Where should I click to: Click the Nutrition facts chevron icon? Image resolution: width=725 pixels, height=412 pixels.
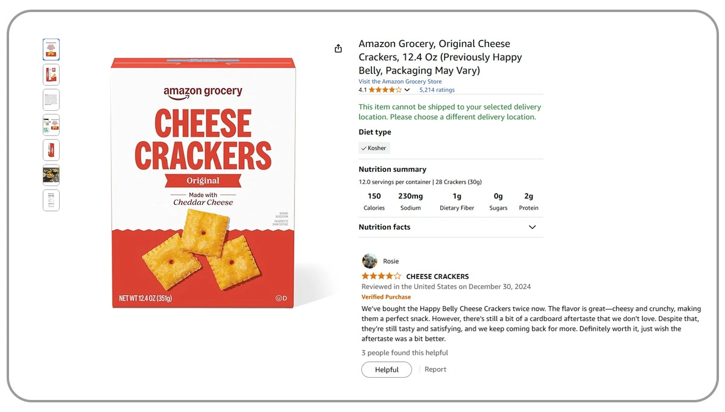pos(532,227)
